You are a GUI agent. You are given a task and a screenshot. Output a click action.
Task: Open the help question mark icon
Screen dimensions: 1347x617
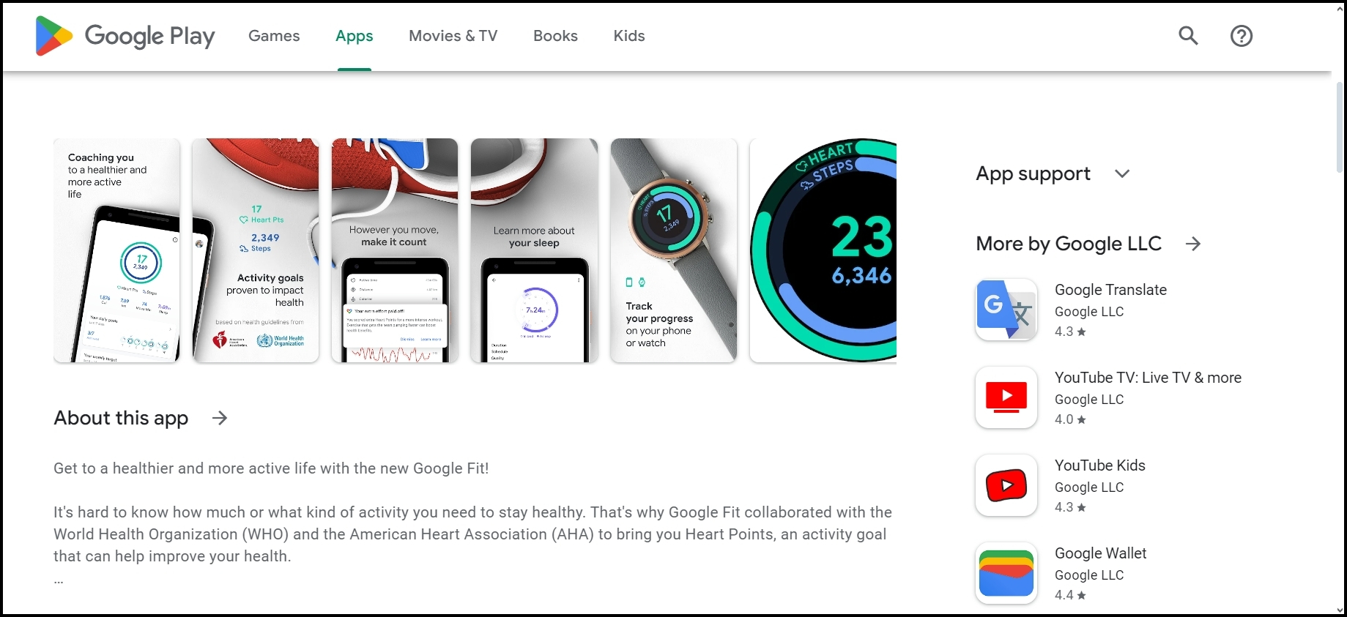tap(1242, 36)
